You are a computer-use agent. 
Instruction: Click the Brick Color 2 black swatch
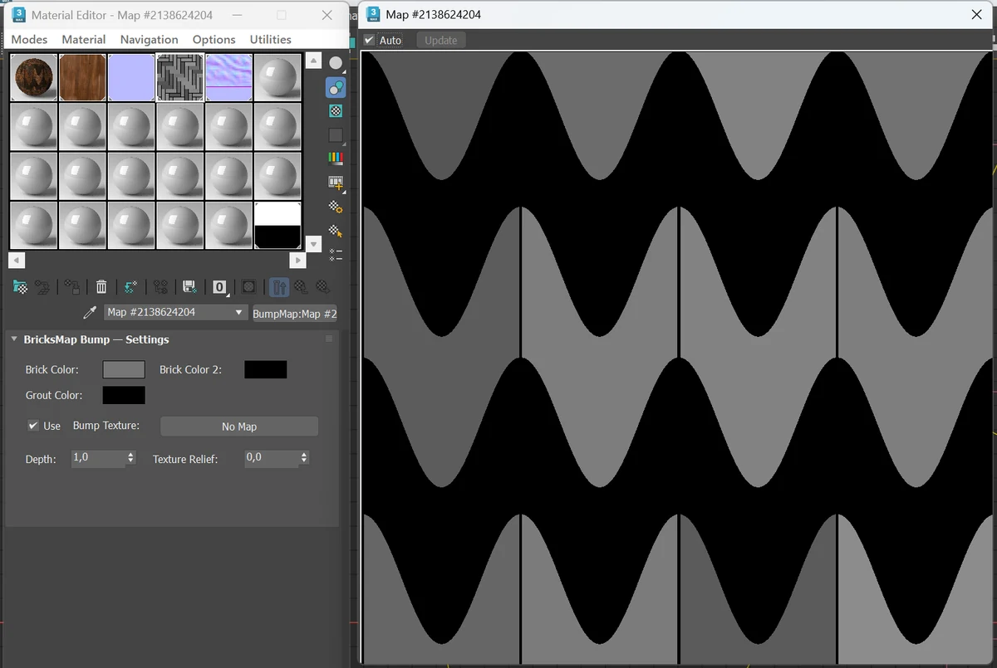click(266, 369)
